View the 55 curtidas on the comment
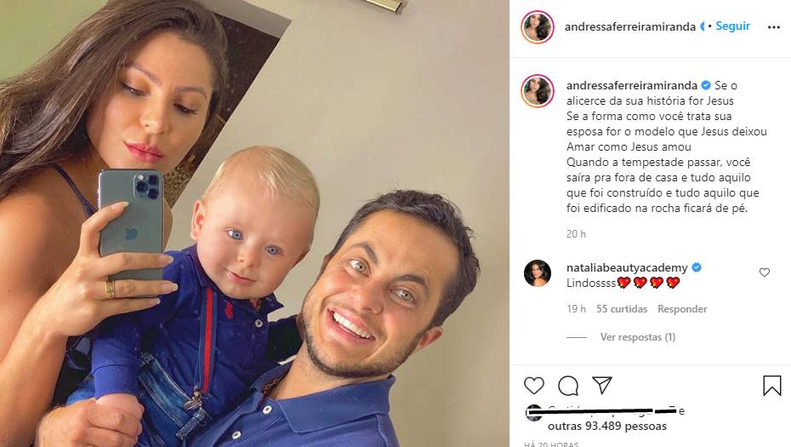Screen dimensions: 791x447 pos(622,308)
